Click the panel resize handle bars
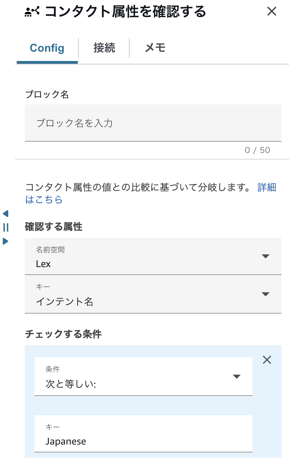Viewport: 289px width, 459px height. 6,227
